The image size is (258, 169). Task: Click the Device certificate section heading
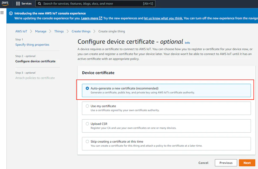(x=98, y=73)
